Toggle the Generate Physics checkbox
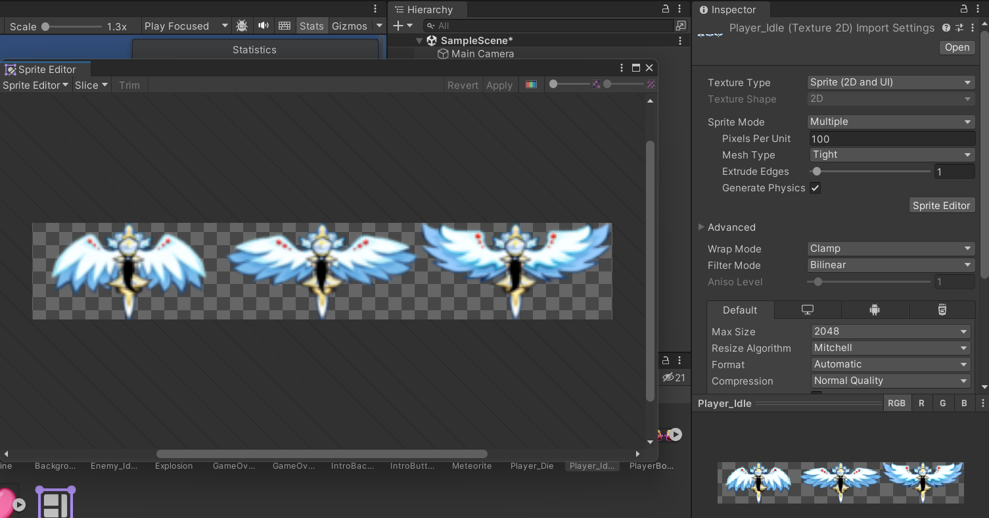Screen dimensions: 989x518 click(x=816, y=188)
